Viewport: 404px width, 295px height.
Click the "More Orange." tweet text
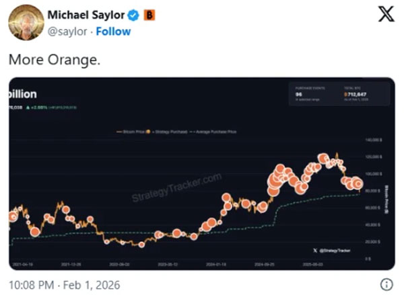[x=55, y=60]
